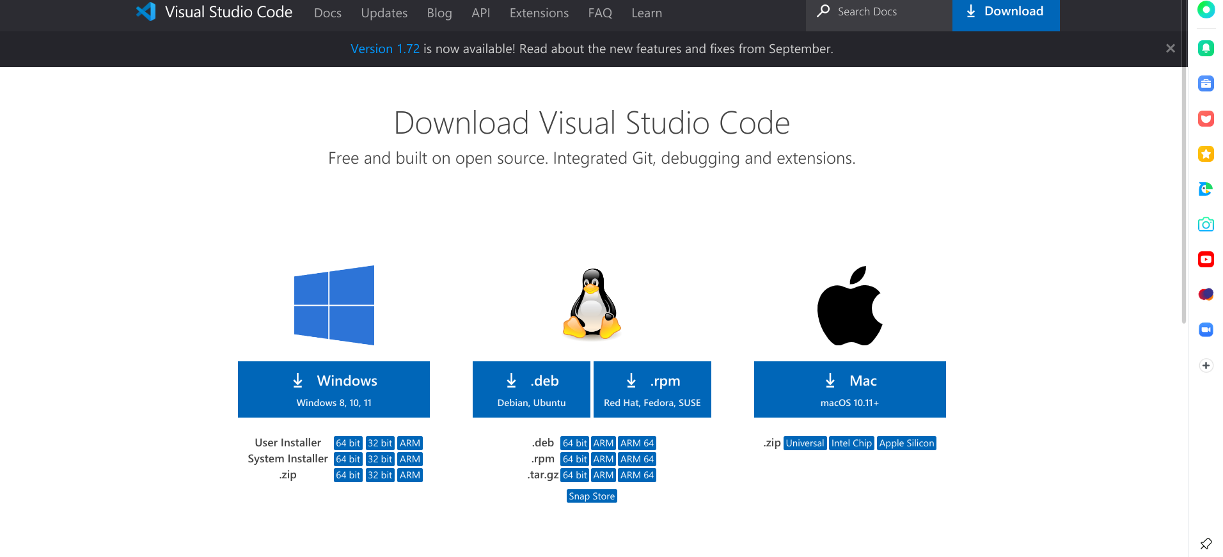Select Linux .rpm ARM
The image size is (1223, 557).
click(603, 459)
